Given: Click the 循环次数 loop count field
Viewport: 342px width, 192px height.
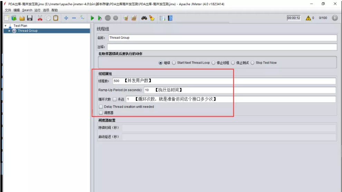Looking at the screenshot, I should [231, 99].
